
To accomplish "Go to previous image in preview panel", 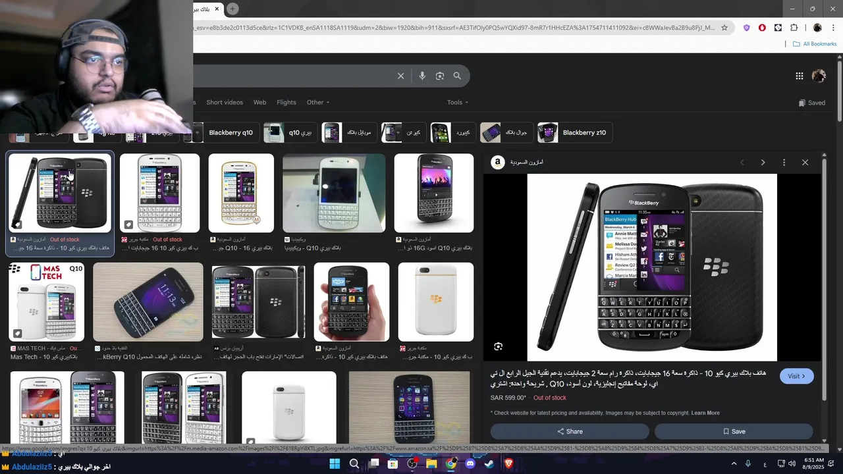I will (742, 162).
